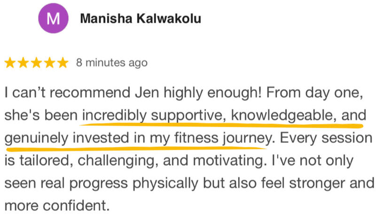Screen dimensions: 382x221
Task: Click the fourth gold star rating
Action: pyautogui.click(x=50, y=63)
